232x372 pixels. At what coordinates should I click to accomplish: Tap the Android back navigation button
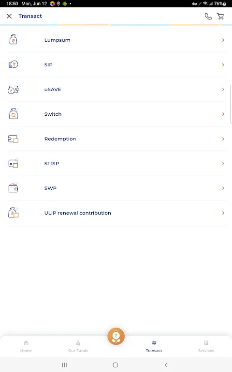tap(166, 365)
